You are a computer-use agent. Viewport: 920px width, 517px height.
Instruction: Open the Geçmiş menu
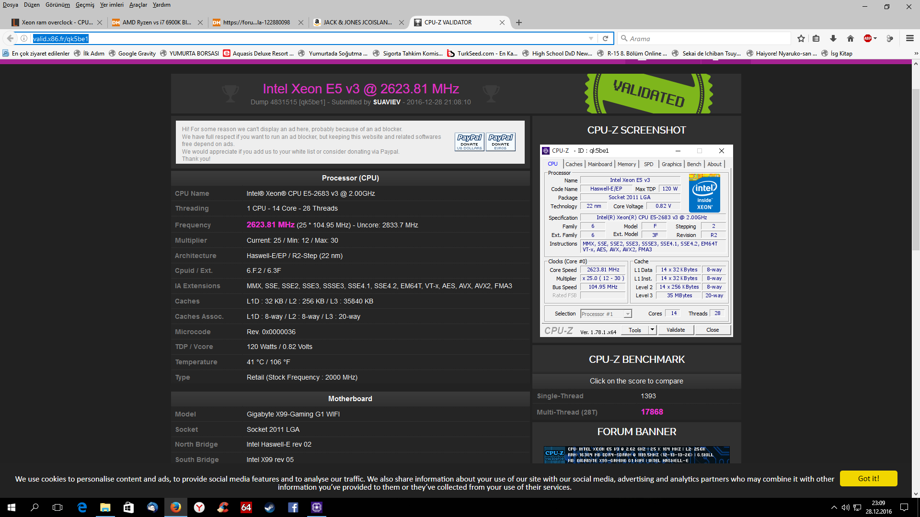85,5
